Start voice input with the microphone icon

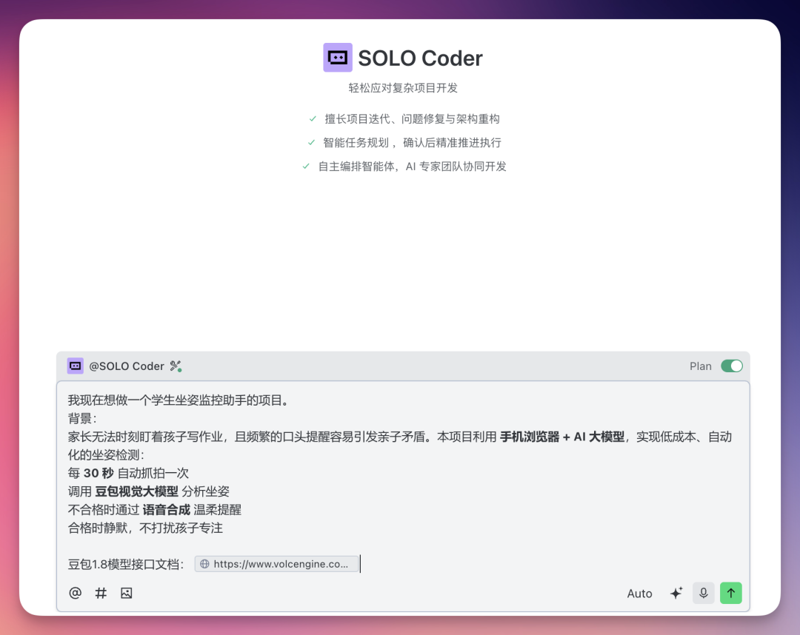(704, 593)
